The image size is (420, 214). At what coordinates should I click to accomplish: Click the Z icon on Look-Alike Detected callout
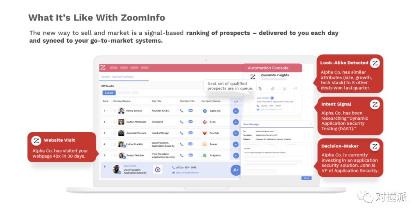coord(375,63)
